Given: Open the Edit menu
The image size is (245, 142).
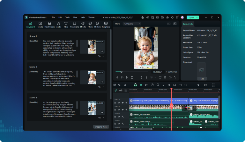Looking at the screenshot, I should click(x=60, y=18).
